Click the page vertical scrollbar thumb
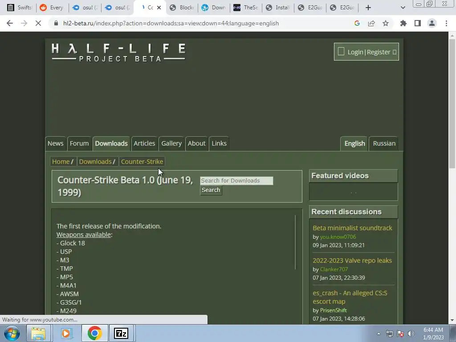Viewport: 456px width, 342px height. [x=452, y=103]
